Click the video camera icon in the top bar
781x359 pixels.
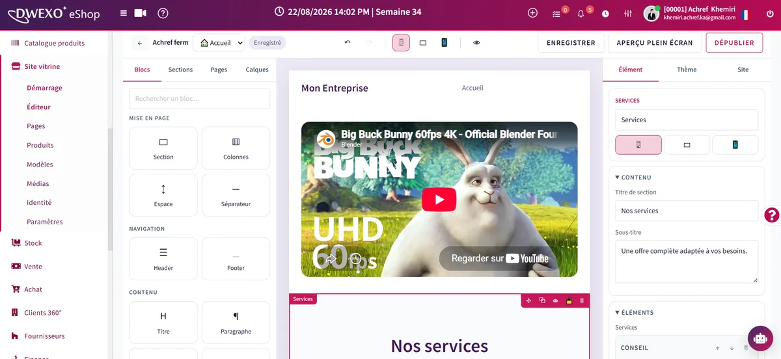pos(140,13)
